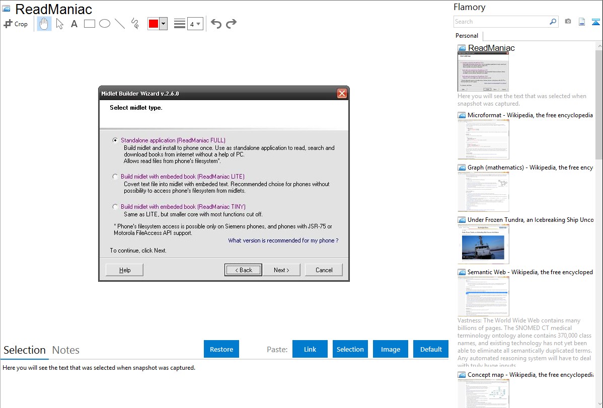Paste as Selection
The width and height of the screenshot is (603, 408).
[x=350, y=349]
